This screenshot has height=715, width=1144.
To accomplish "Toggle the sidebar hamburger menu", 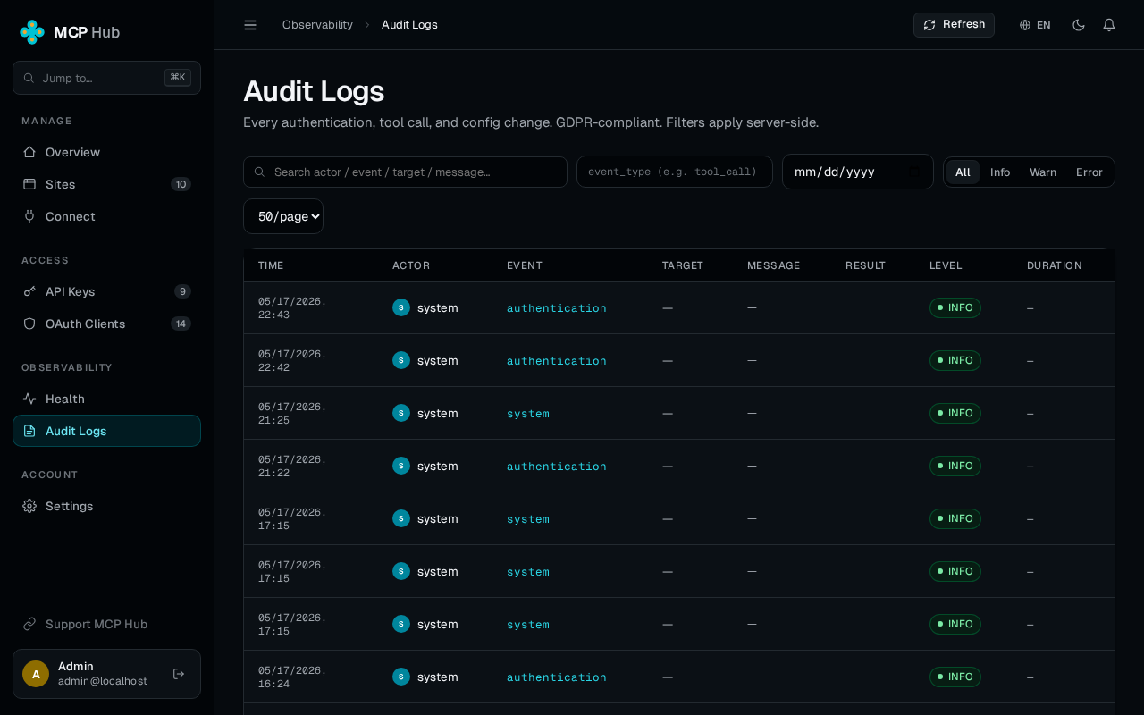I will click(250, 25).
